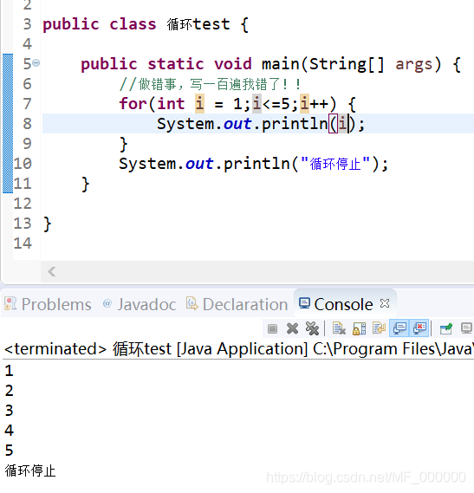Toggle Scroll Lock in console toolbar
Screen dimensions: 474x493
coord(360,328)
